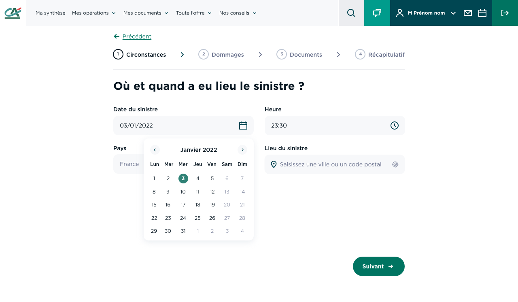Expand Mes opérations menu
The width and height of the screenshot is (518, 302).
pyautogui.click(x=94, y=13)
